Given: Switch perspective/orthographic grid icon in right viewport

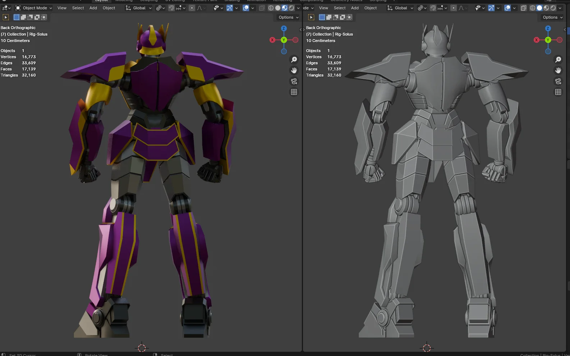Looking at the screenshot, I should click(x=558, y=92).
